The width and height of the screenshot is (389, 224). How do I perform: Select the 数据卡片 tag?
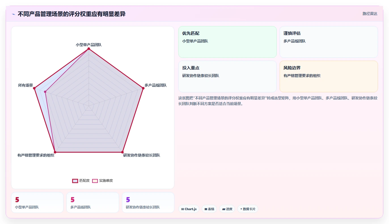pyautogui.click(x=248, y=209)
